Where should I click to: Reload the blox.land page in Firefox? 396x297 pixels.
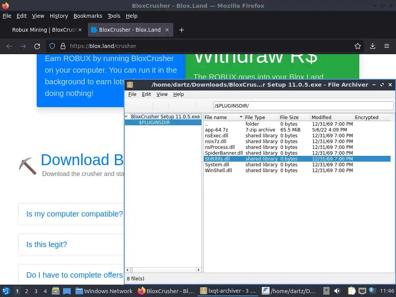[x=37, y=46]
